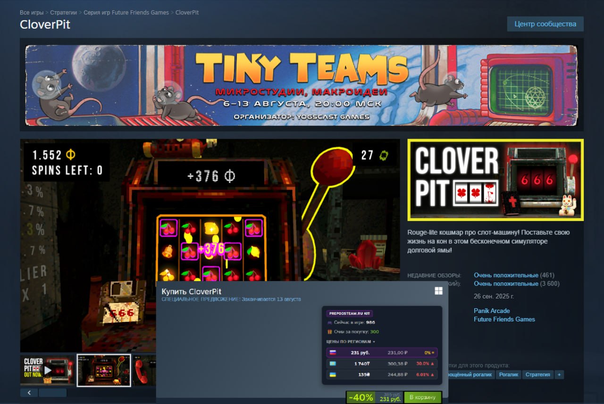The image size is (604, 404).
Task: Go to 'Все игры' in the breadcrumb
Action: [31, 13]
